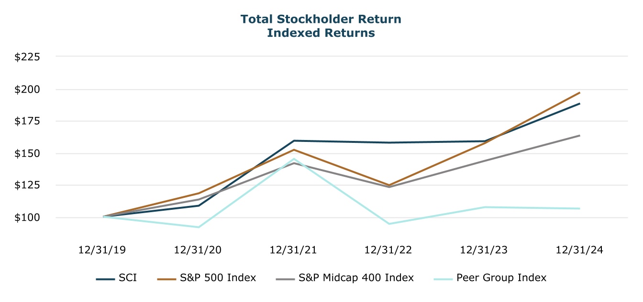Click the "Indexed Returns" subtitle text
643x302 pixels.
click(x=321, y=33)
